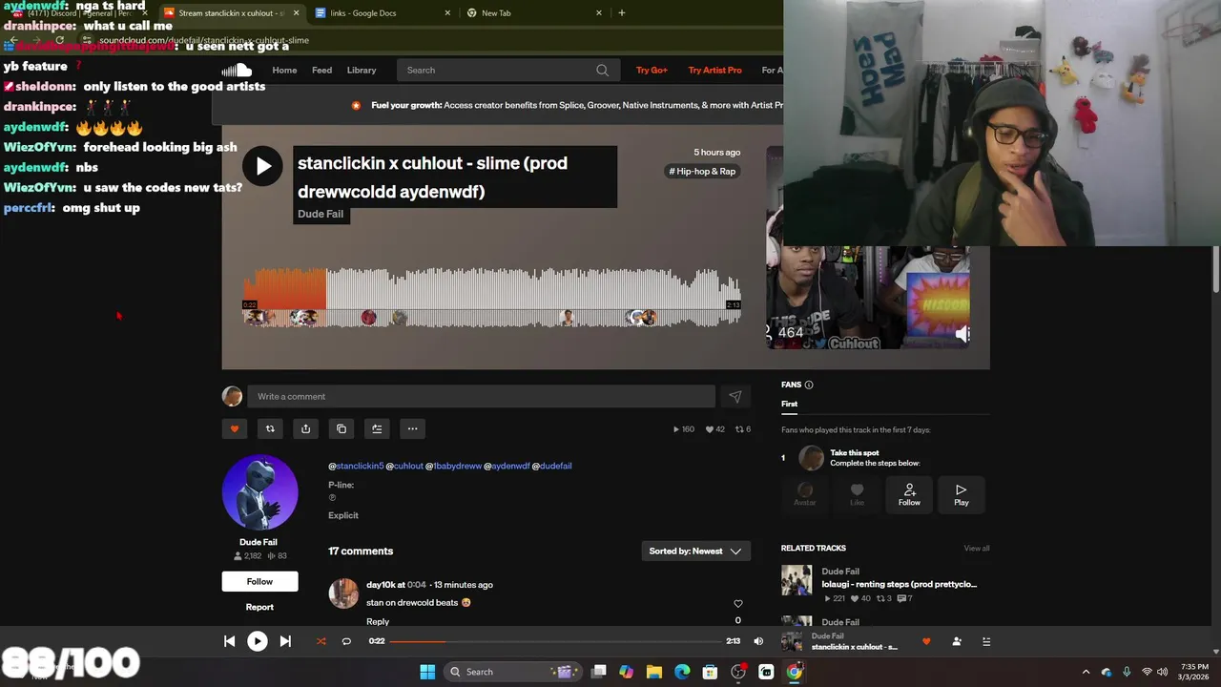Image resolution: width=1221 pixels, height=687 pixels.
Task: Unmute the video ad speaker icon
Action: tap(962, 333)
